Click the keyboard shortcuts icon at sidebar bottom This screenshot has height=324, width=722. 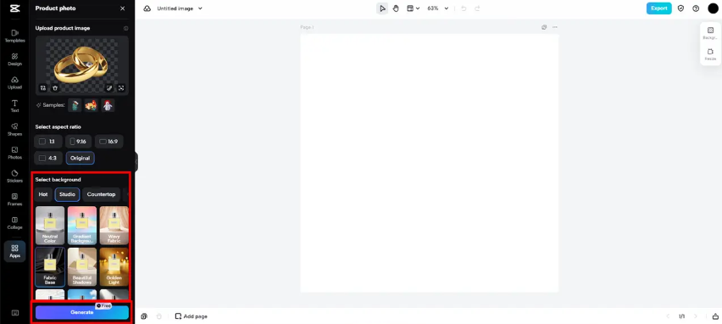point(14,313)
